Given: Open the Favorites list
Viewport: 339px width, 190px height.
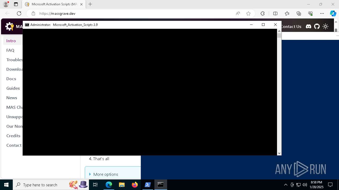Looking at the screenshot, I should click(x=287, y=13).
